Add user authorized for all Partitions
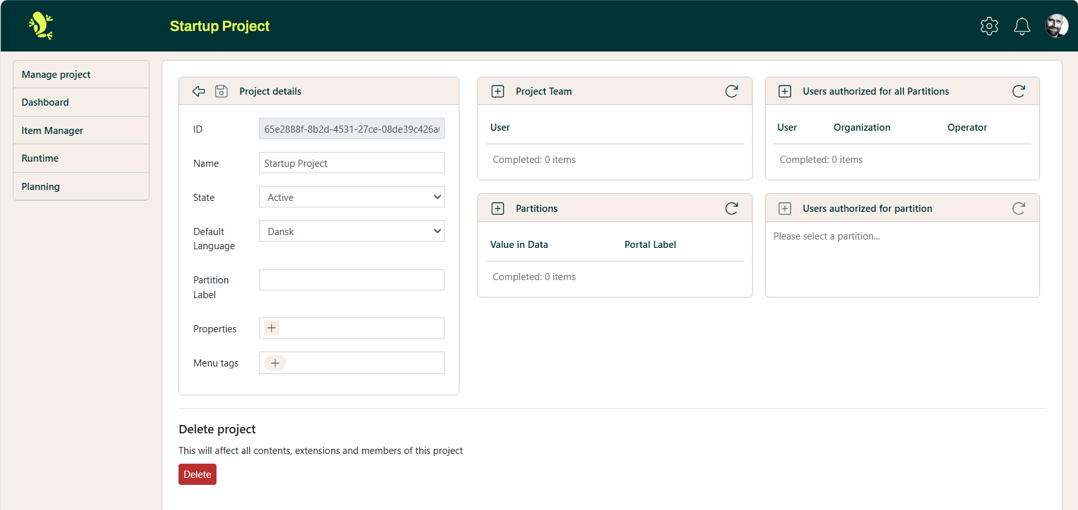This screenshot has width=1078, height=510. (x=785, y=91)
